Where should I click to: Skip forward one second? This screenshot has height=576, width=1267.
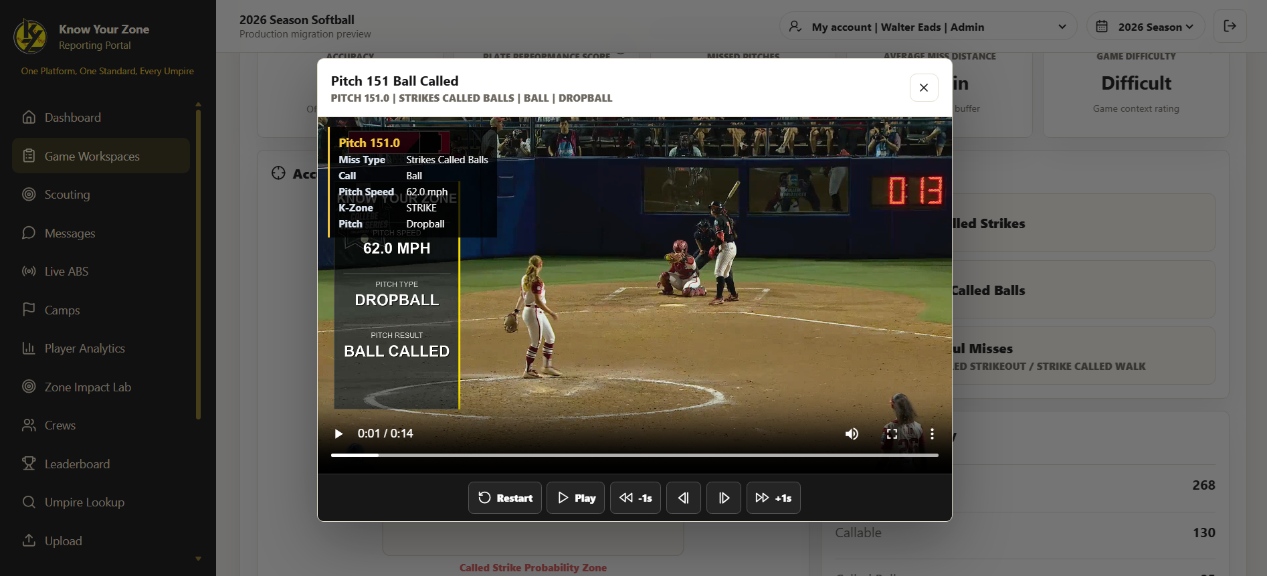coord(773,498)
